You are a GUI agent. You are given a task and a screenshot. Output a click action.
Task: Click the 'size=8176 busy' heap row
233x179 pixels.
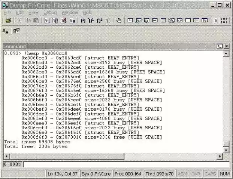[x=92, y=109]
